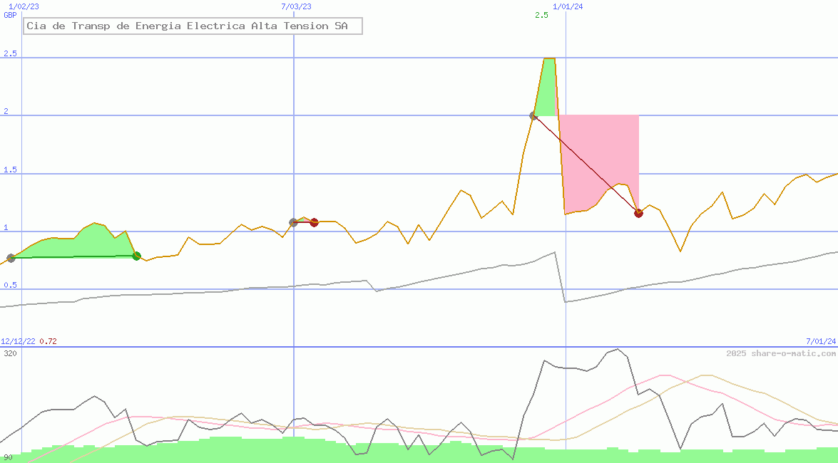
Task: Click the 1/01/24 date label
Action: (x=568, y=6)
